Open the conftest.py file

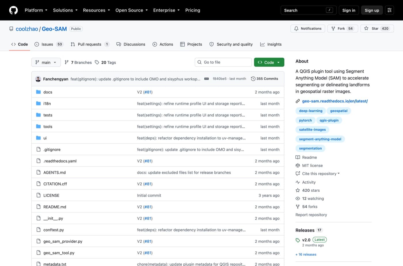[x=54, y=230]
